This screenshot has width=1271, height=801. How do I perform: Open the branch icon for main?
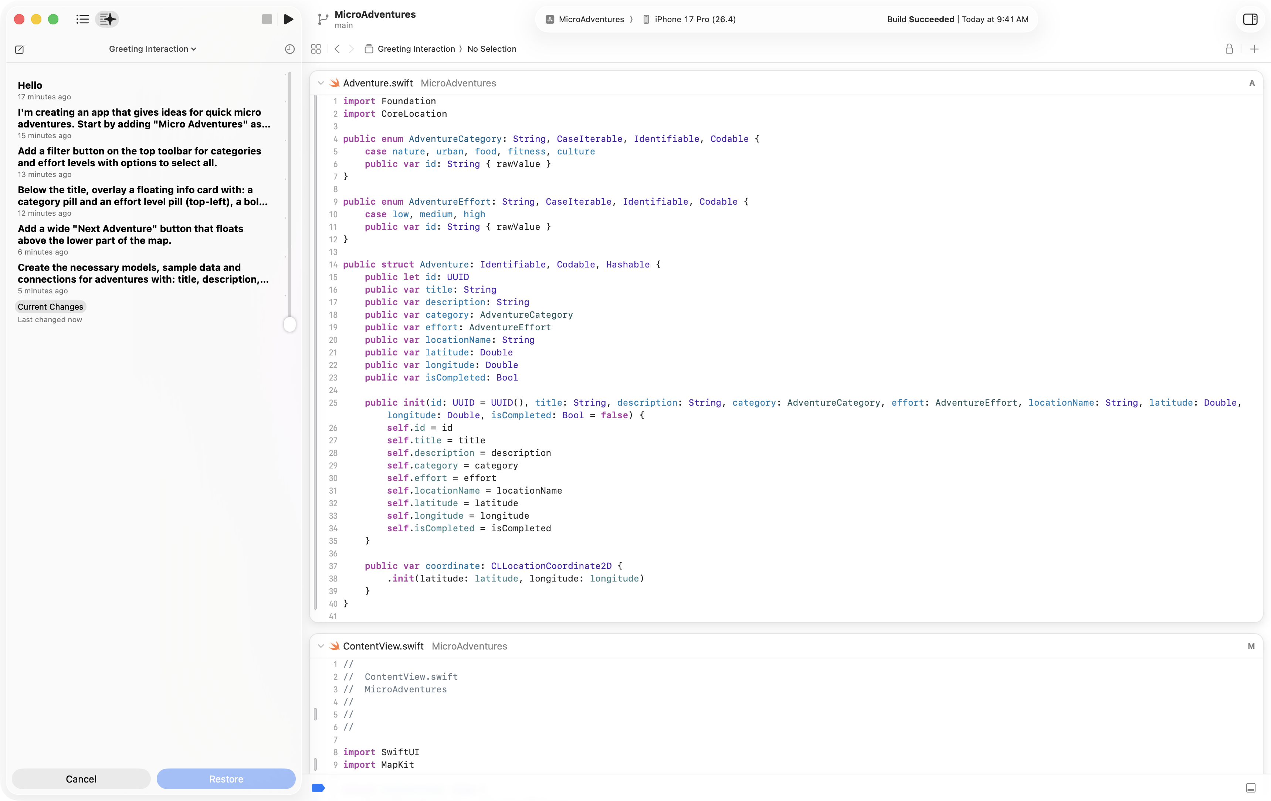click(x=323, y=20)
